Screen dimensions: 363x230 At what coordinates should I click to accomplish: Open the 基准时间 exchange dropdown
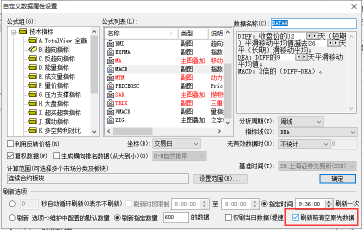click(x=317, y=166)
